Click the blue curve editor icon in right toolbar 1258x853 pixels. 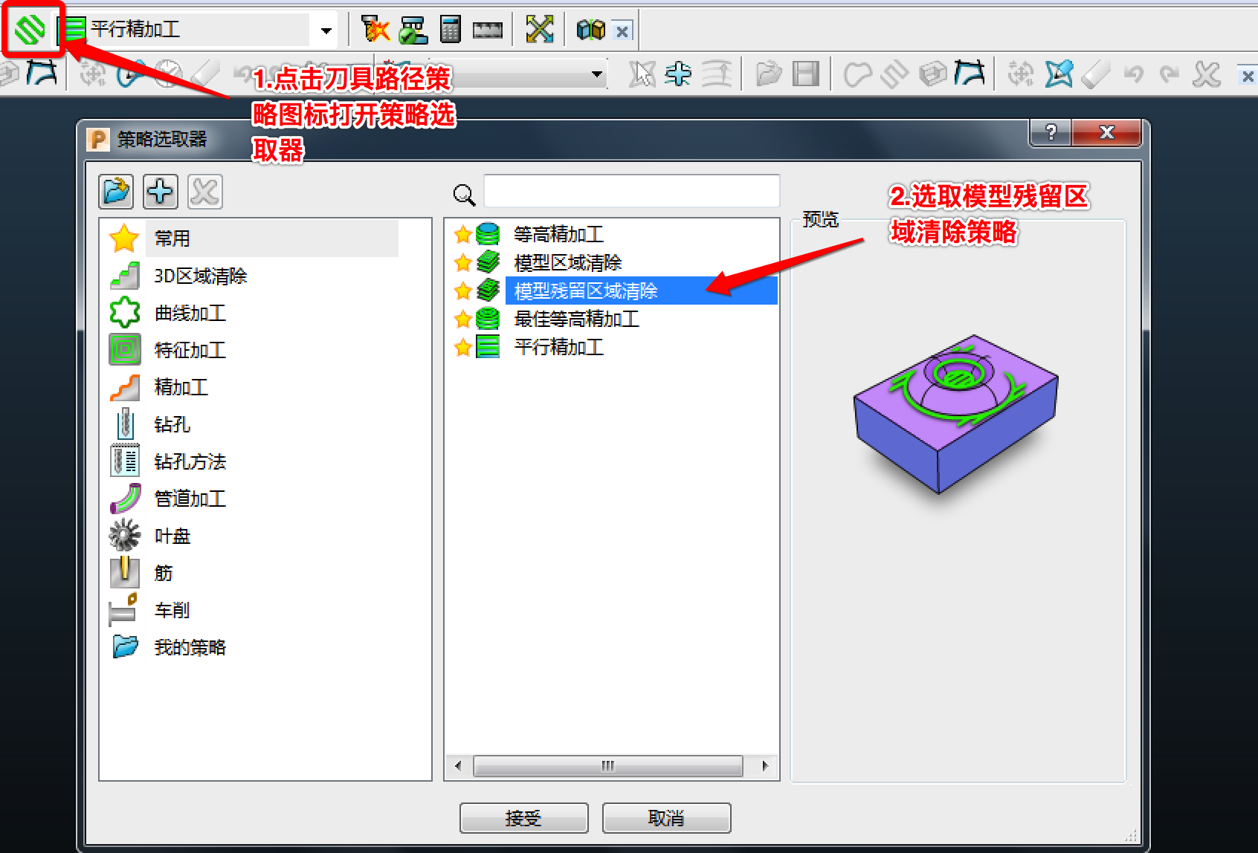pos(970,73)
